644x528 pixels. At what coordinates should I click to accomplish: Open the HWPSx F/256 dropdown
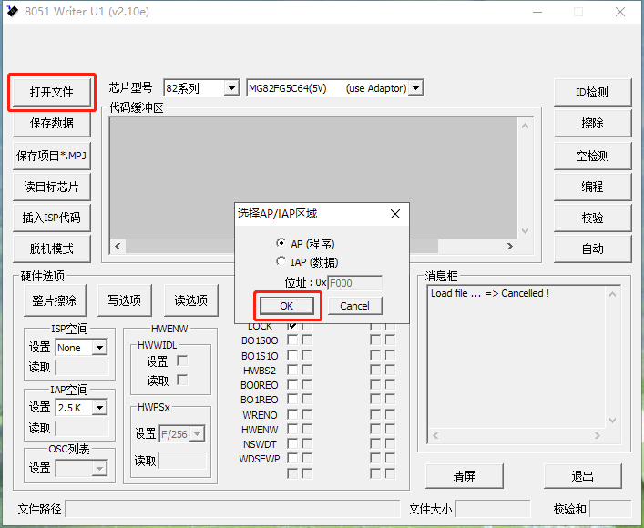[x=198, y=434]
